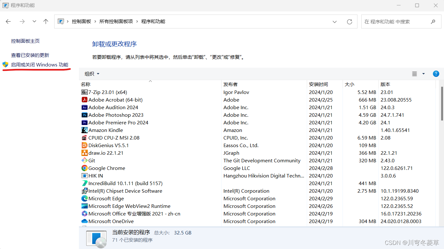This screenshot has width=444, height=249.
Task: Click the Intel(R) Chipset Device Software icon
Action: pyautogui.click(x=84, y=191)
